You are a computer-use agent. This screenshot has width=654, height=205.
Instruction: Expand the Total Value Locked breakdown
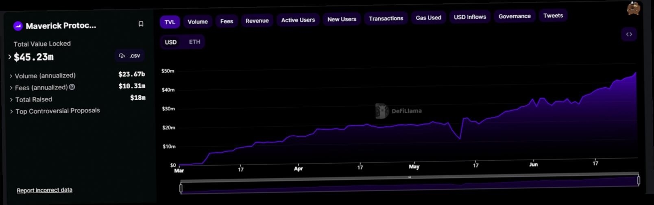tap(10, 57)
